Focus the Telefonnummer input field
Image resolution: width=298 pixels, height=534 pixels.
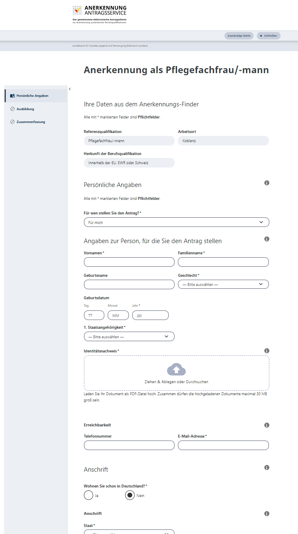pos(129,445)
